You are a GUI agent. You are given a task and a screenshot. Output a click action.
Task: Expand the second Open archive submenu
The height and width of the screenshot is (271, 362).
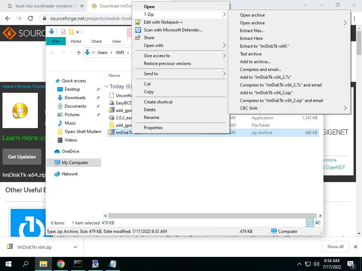point(345,23)
